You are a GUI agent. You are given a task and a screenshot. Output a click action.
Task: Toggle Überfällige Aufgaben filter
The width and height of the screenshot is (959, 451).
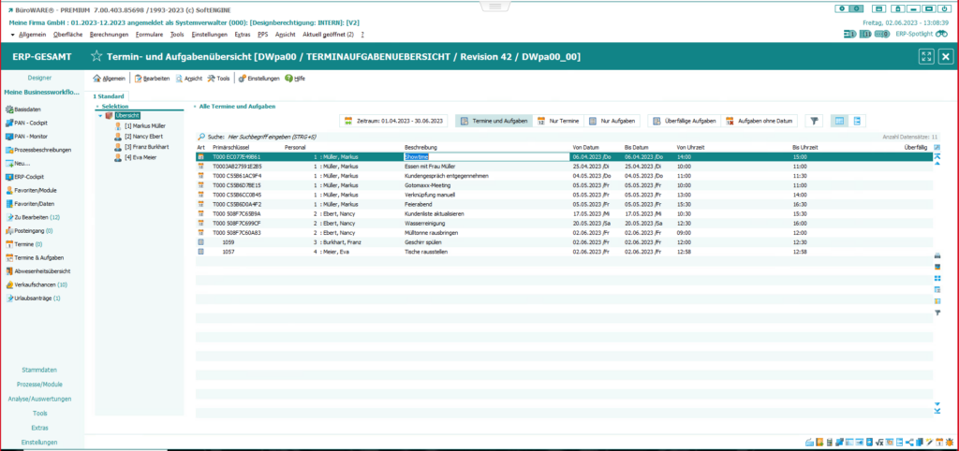tap(685, 121)
